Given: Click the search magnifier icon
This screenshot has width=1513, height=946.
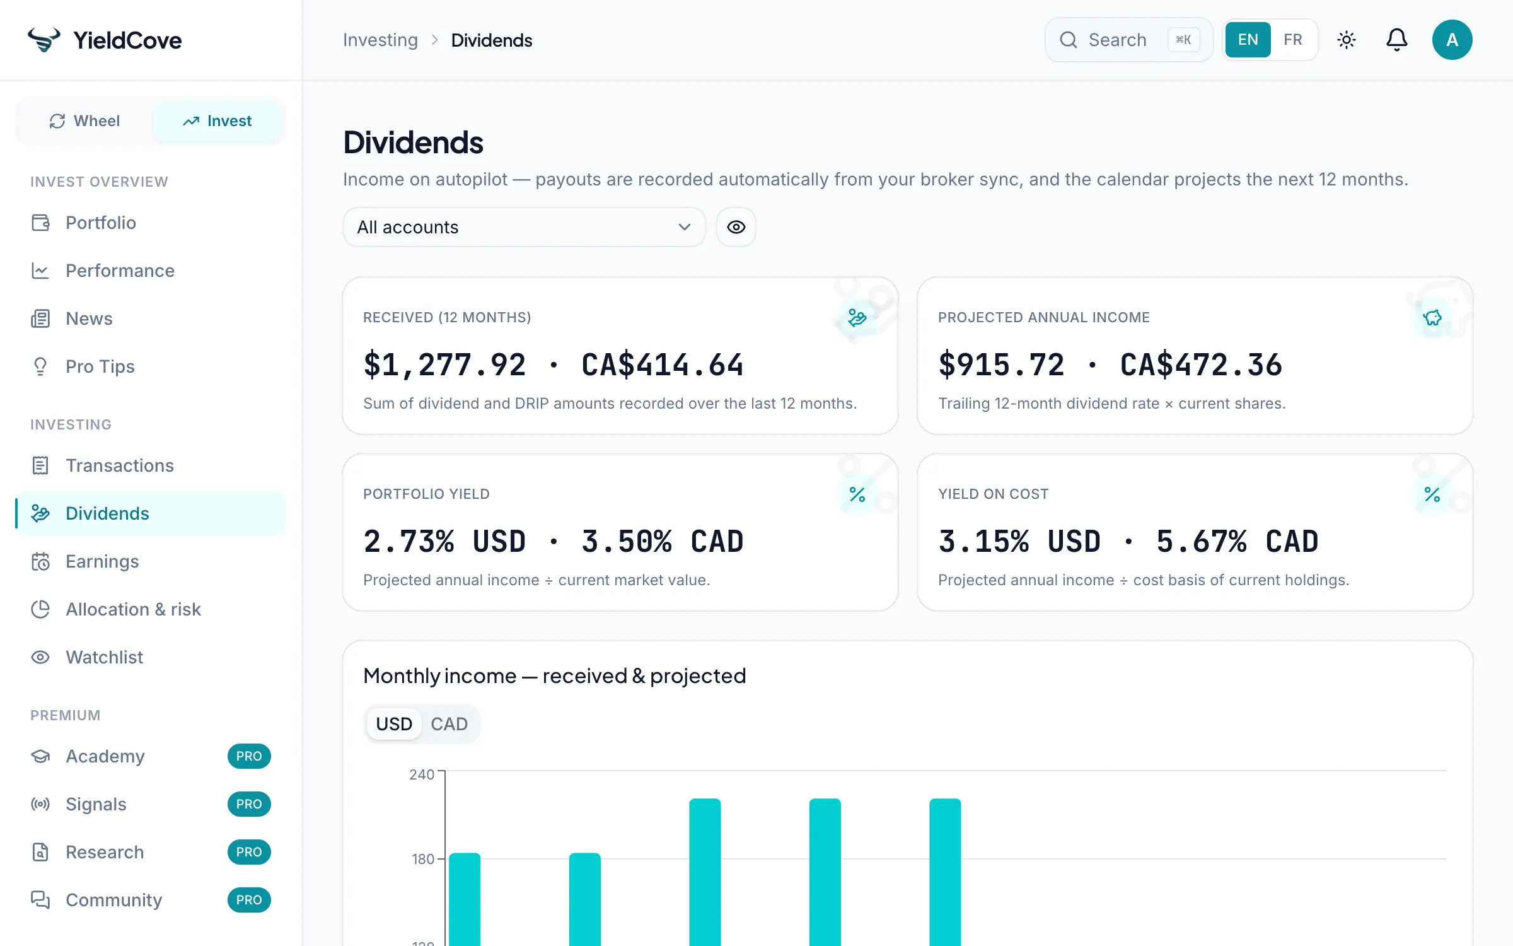Looking at the screenshot, I should 1069,40.
